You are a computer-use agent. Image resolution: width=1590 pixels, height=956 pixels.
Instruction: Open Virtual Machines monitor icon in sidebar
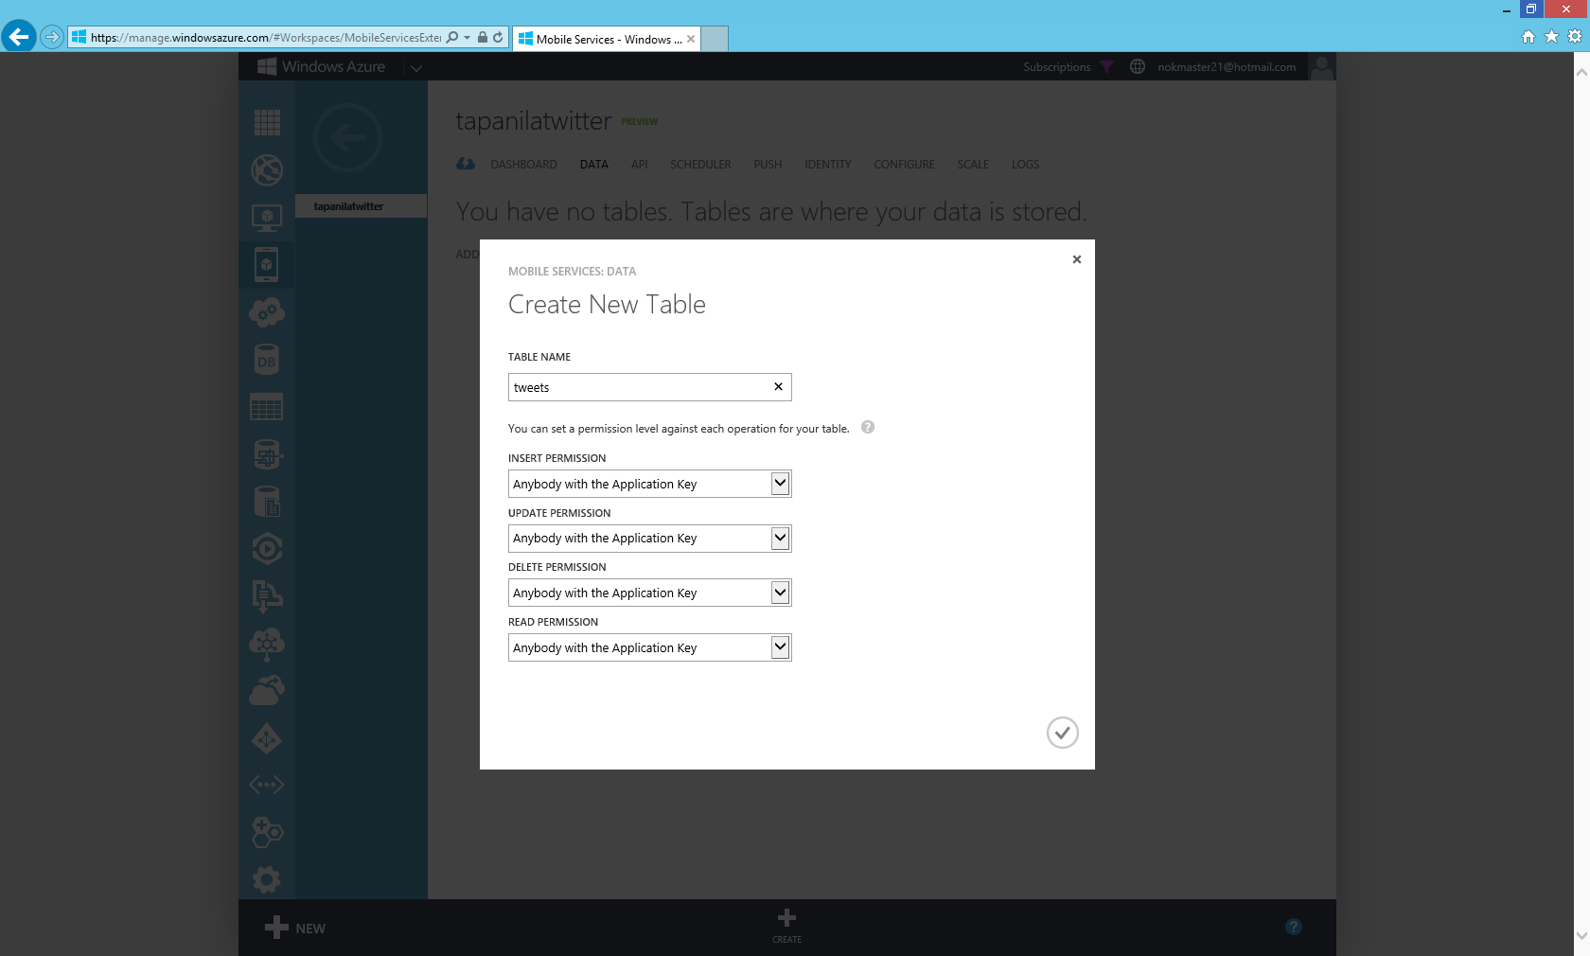coord(267,218)
